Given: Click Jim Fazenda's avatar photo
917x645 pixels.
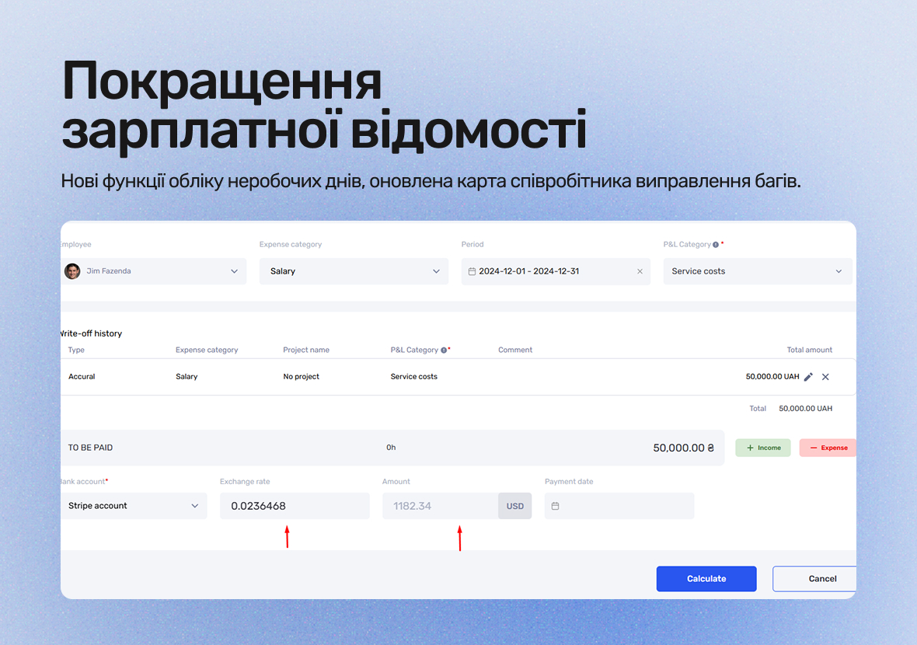Looking at the screenshot, I should [x=72, y=271].
